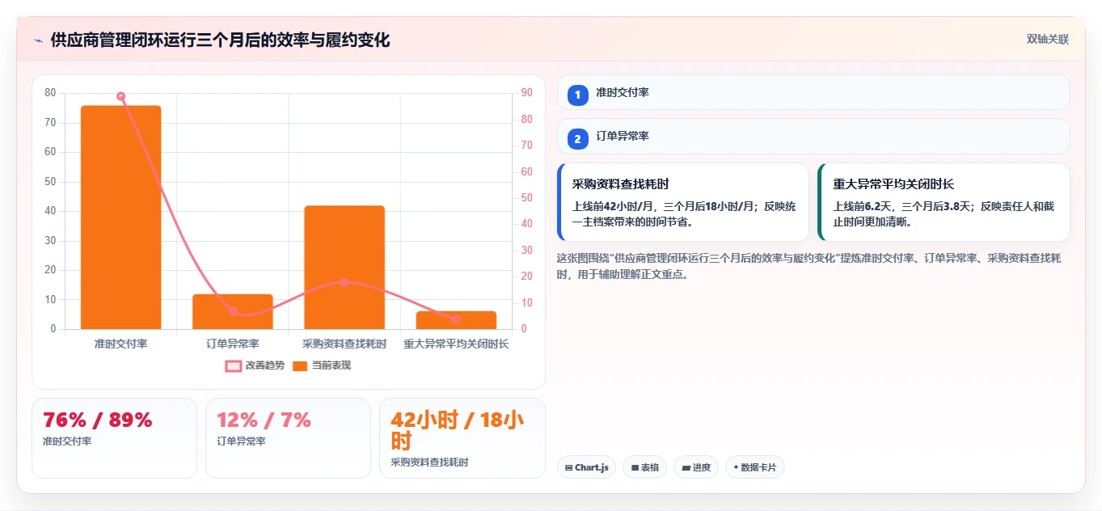Click the 进度 tag
Viewport: 1102px width, 511px height.
tap(696, 467)
